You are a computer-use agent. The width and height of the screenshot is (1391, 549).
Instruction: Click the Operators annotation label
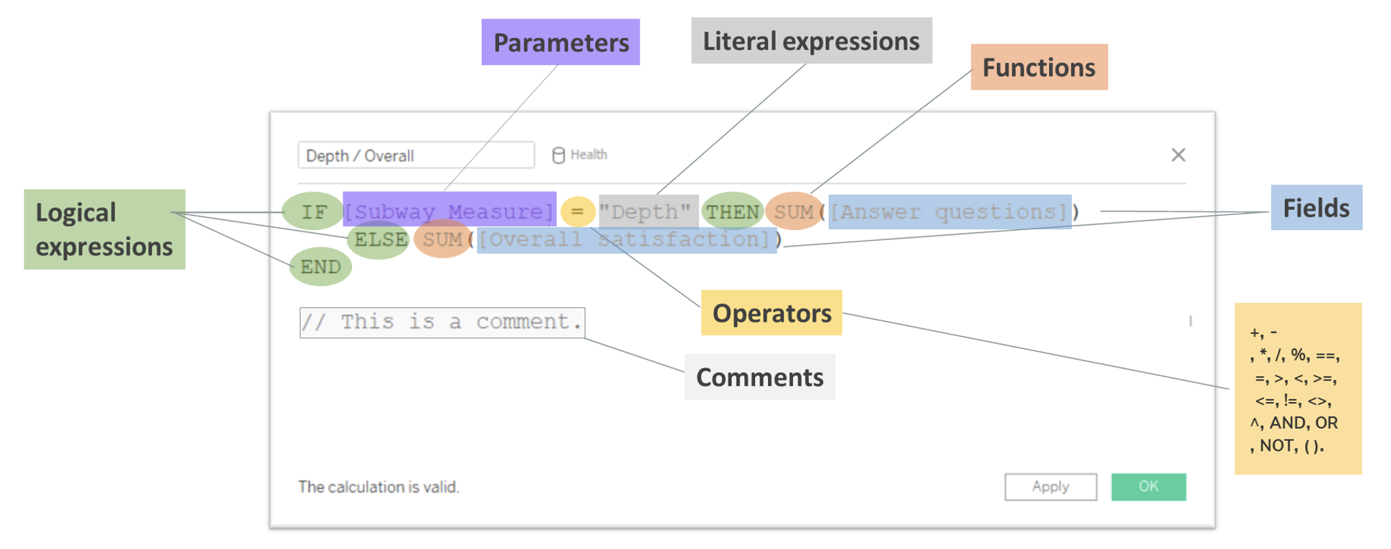(772, 313)
